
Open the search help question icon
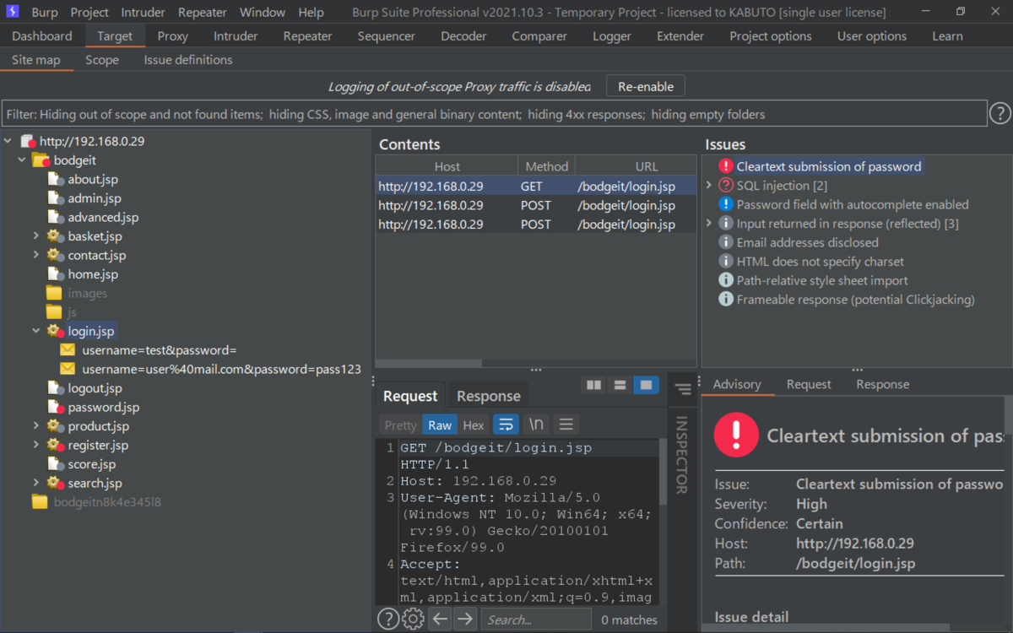[387, 619]
